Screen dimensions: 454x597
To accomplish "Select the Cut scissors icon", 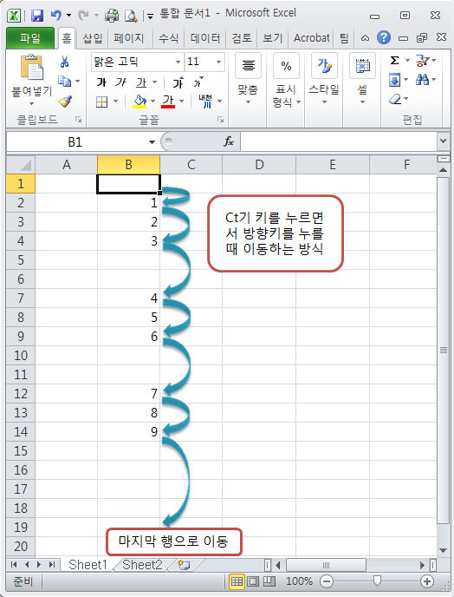I will [x=64, y=62].
